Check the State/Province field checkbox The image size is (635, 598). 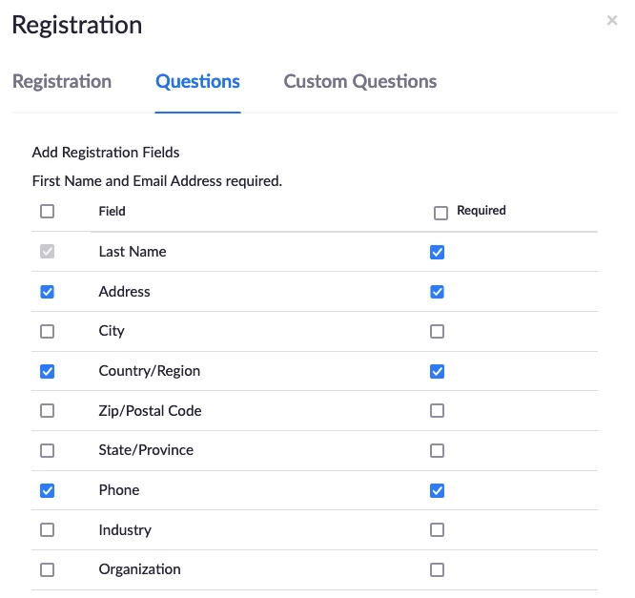48,450
